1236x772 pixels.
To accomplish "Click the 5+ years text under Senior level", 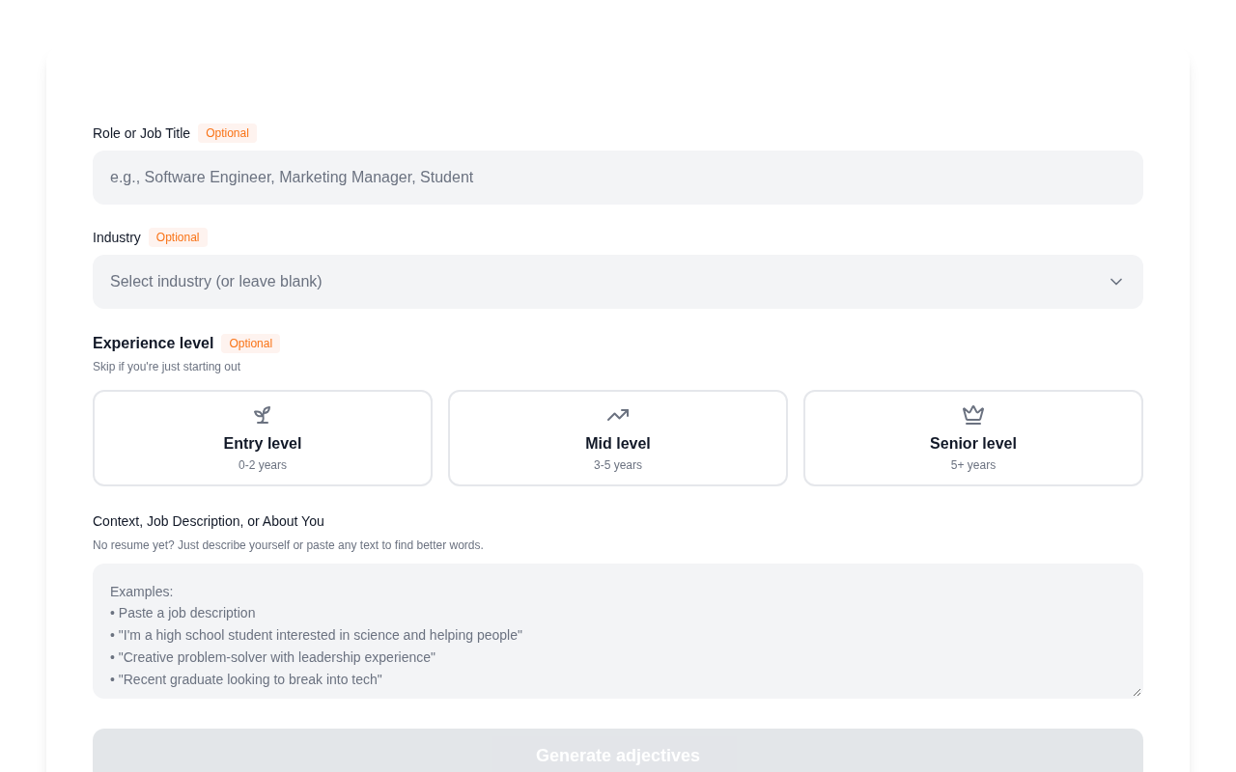I will point(973,465).
